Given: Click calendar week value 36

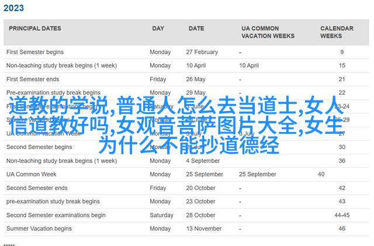Looking at the screenshot, I should coord(342,161).
